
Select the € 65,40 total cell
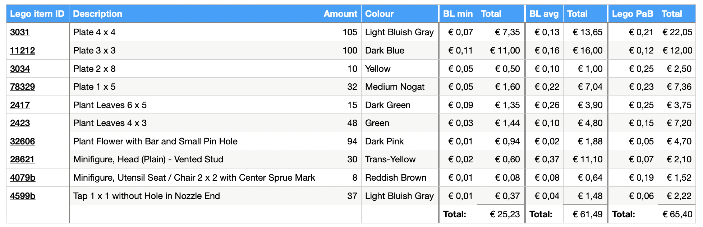pos(677,214)
